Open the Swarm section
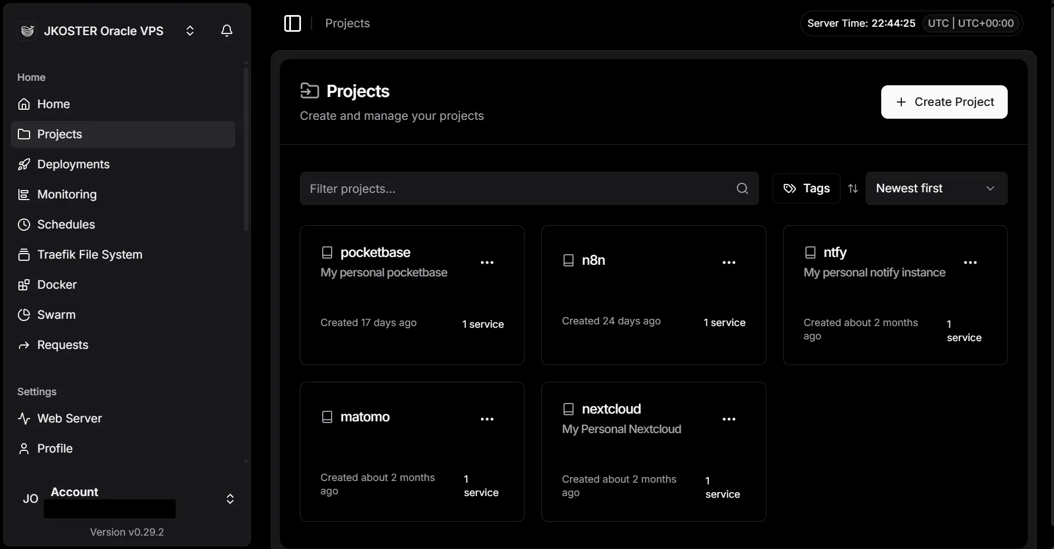Screen dimensions: 1054x549 [x=123, y=315]
